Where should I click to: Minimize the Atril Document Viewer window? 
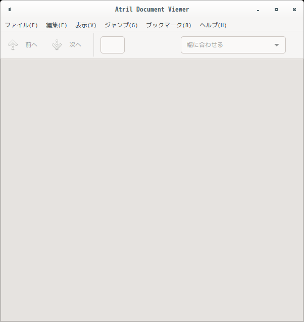(x=258, y=10)
